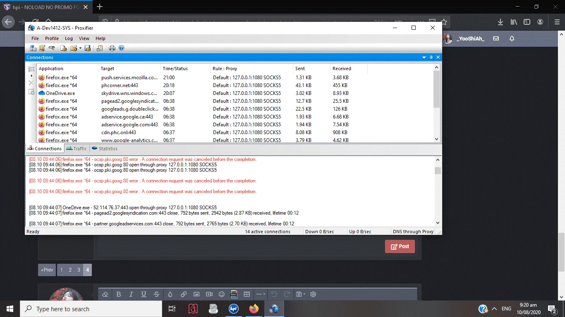Expand the Open Profile dropdown arrow
This screenshot has width=565, height=317.
80,48
